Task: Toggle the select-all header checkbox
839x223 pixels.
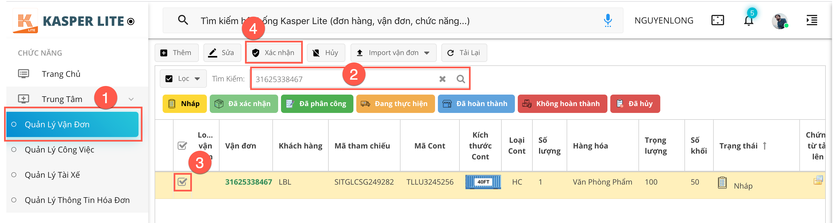Action: click(x=182, y=146)
